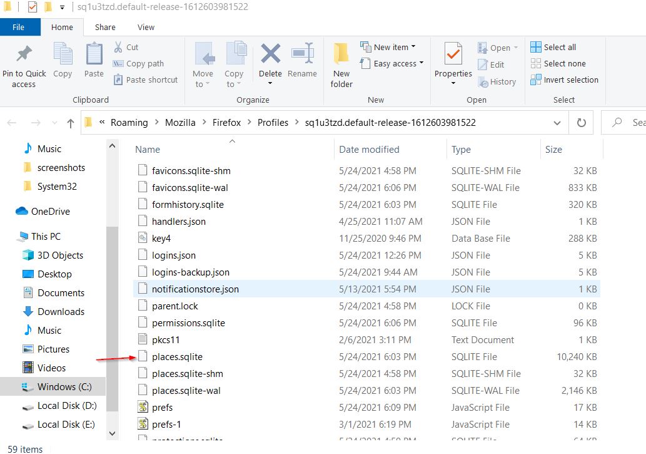646x454 pixels.
Task: Open Videos in the sidebar
Action: [x=44, y=368]
